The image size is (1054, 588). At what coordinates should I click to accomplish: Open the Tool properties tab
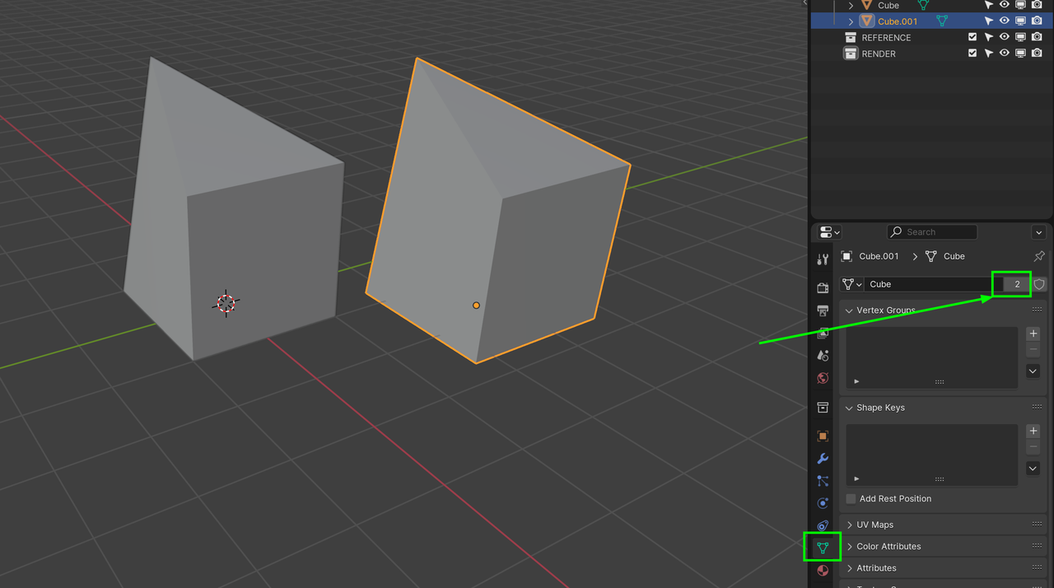(823, 259)
